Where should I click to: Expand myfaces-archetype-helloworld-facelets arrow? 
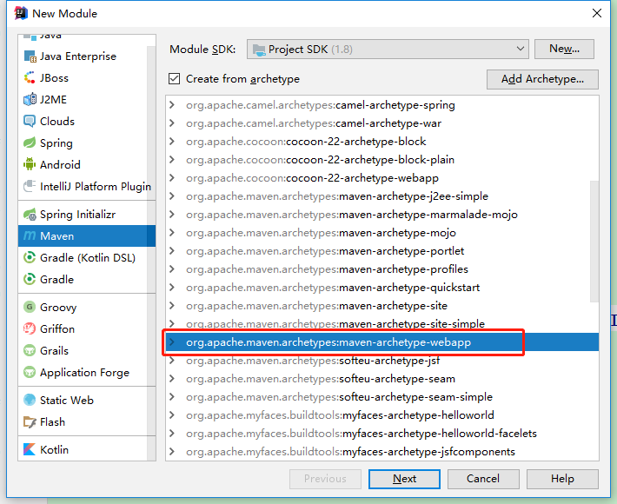(171, 434)
